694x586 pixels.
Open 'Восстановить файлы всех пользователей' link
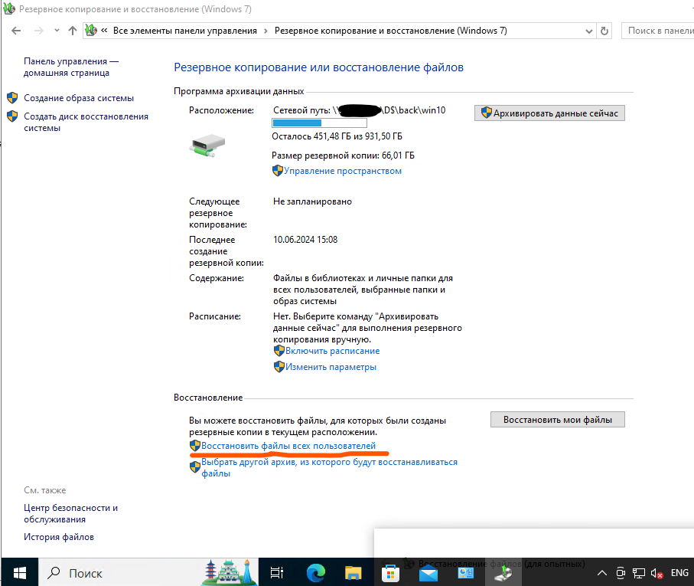tap(288, 446)
